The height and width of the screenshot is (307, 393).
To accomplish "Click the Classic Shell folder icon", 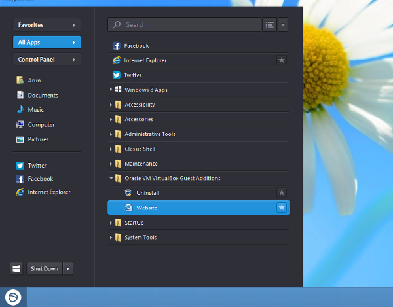I will (x=118, y=149).
